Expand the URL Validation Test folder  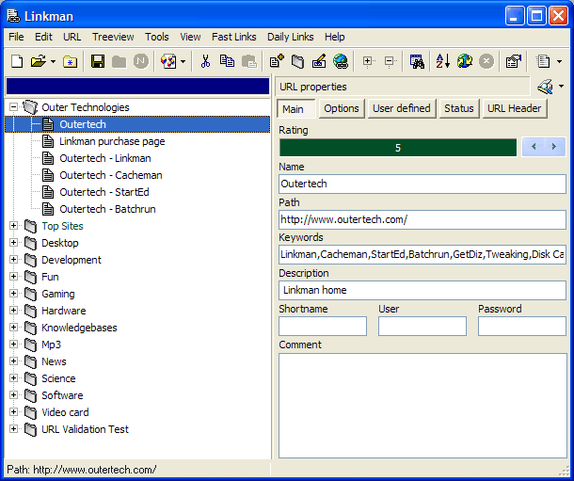coord(13,429)
